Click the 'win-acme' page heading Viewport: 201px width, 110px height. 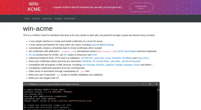[x=38, y=28]
